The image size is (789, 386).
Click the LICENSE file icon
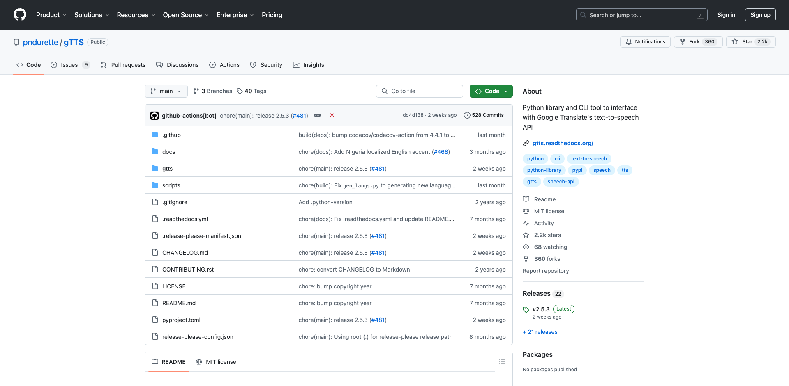pos(155,286)
